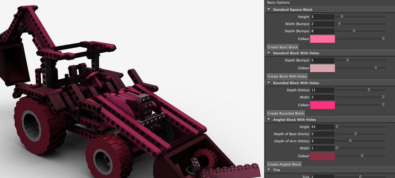Collapse the Tire section
Screen dimensions: 395x178
(269, 170)
